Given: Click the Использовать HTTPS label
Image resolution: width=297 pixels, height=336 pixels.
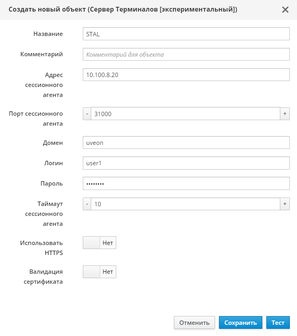Looking at the screenshot, I should point(41,247).
